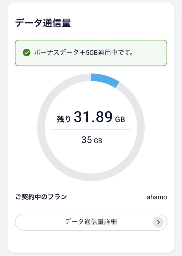Tap the small GB unit beside 35
The image size is (182, 256).
(98, 141)
